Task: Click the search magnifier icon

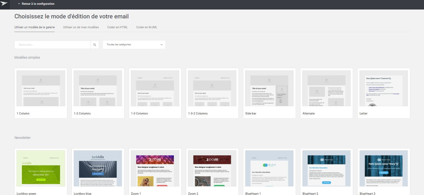Action: [95, 45]
